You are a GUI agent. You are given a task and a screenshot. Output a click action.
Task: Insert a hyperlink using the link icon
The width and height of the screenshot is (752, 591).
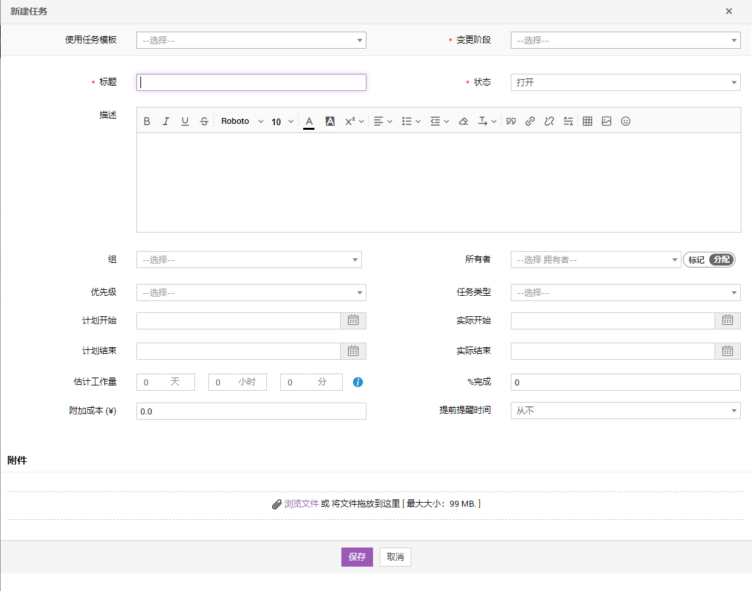tap(530, 121)
